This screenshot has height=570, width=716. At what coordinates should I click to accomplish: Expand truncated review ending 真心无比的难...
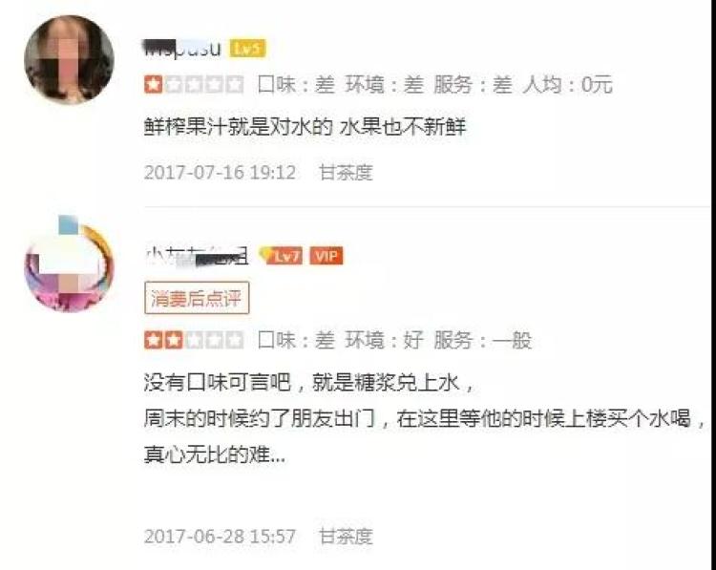214,454
